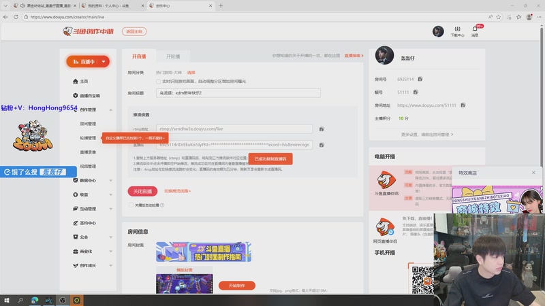Expand the 收益 sidebar section
Viewport: 545px width, 306px height.
click(x=110, y=194)
